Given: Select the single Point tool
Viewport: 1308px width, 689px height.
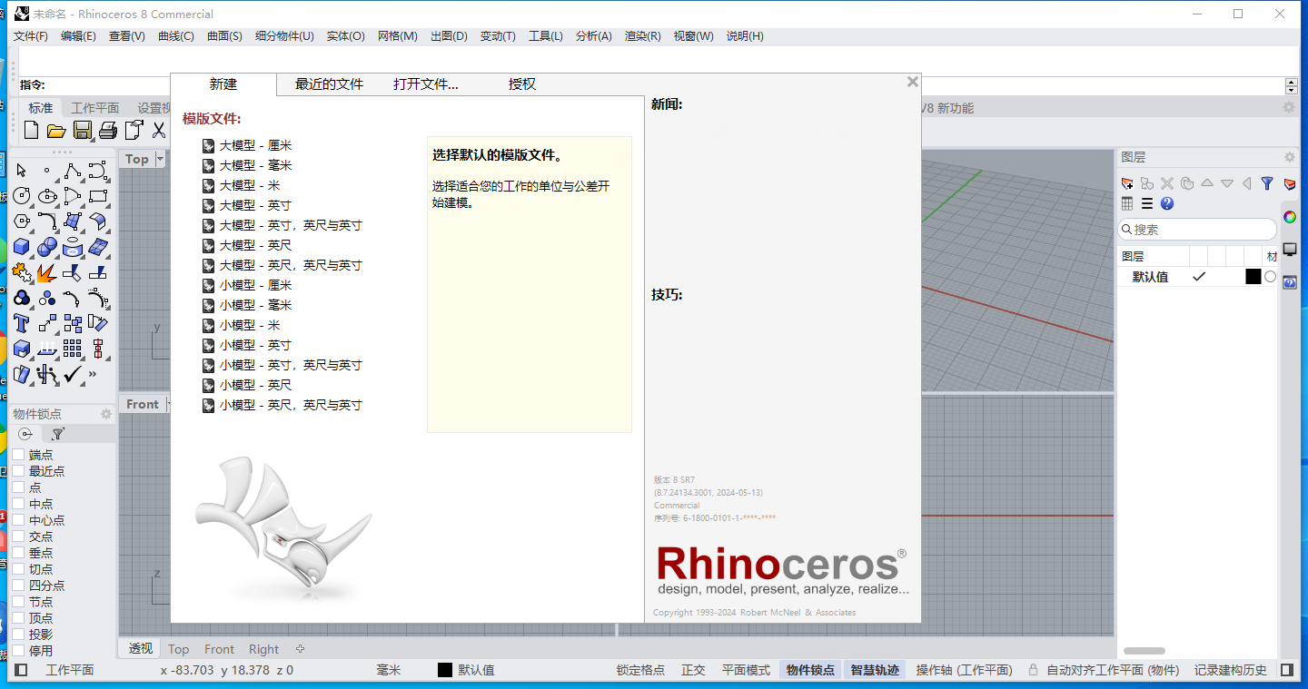Looking at the screenshot, I should click(47, 171).
